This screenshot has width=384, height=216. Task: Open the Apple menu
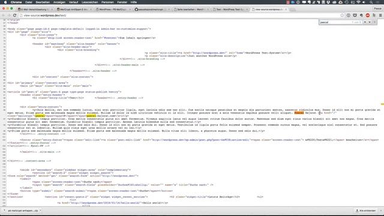coord(5,2)
